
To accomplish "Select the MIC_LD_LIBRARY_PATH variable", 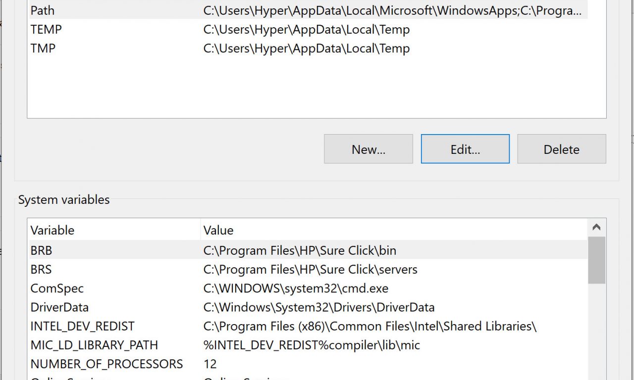I will point(94,345).
